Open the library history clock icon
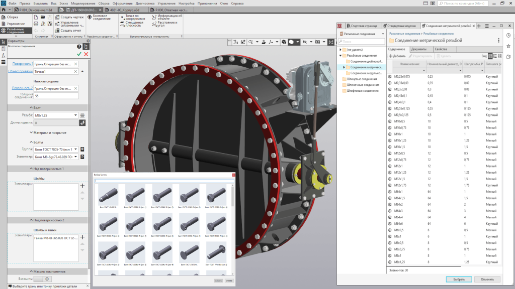Image resolution: width=515 pixels, height=289 pixels. point(508,35)
